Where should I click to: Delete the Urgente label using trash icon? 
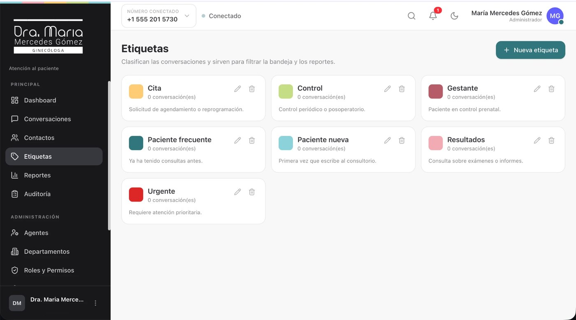(252, 192)
